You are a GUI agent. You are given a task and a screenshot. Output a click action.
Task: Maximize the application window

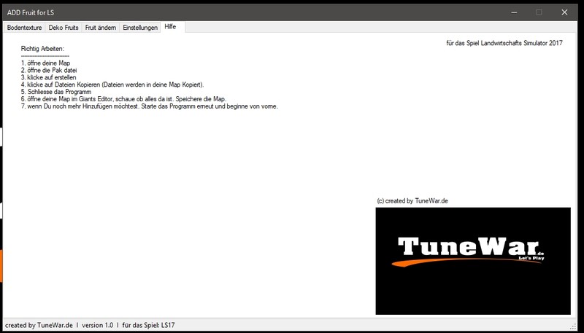(x=539, y=12)
